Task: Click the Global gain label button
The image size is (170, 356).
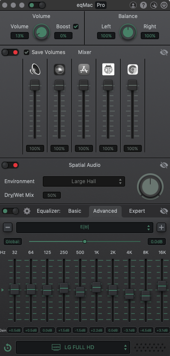Action: (x=13, y=241)
